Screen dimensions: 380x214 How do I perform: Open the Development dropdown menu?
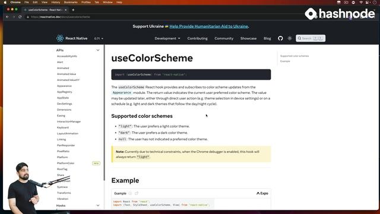tap(167, 38)
